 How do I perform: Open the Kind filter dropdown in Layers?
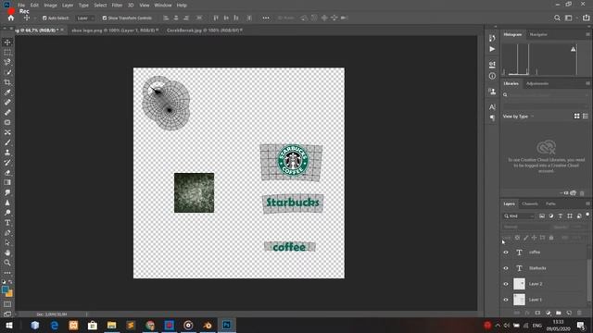pos(519,216)
